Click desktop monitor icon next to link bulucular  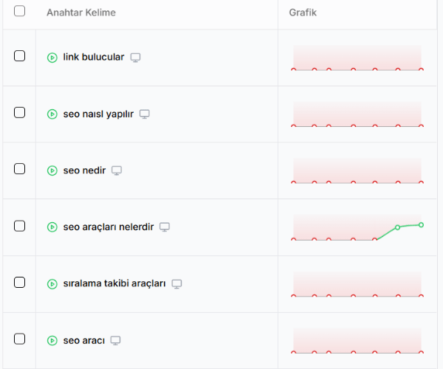coord(135,58)
